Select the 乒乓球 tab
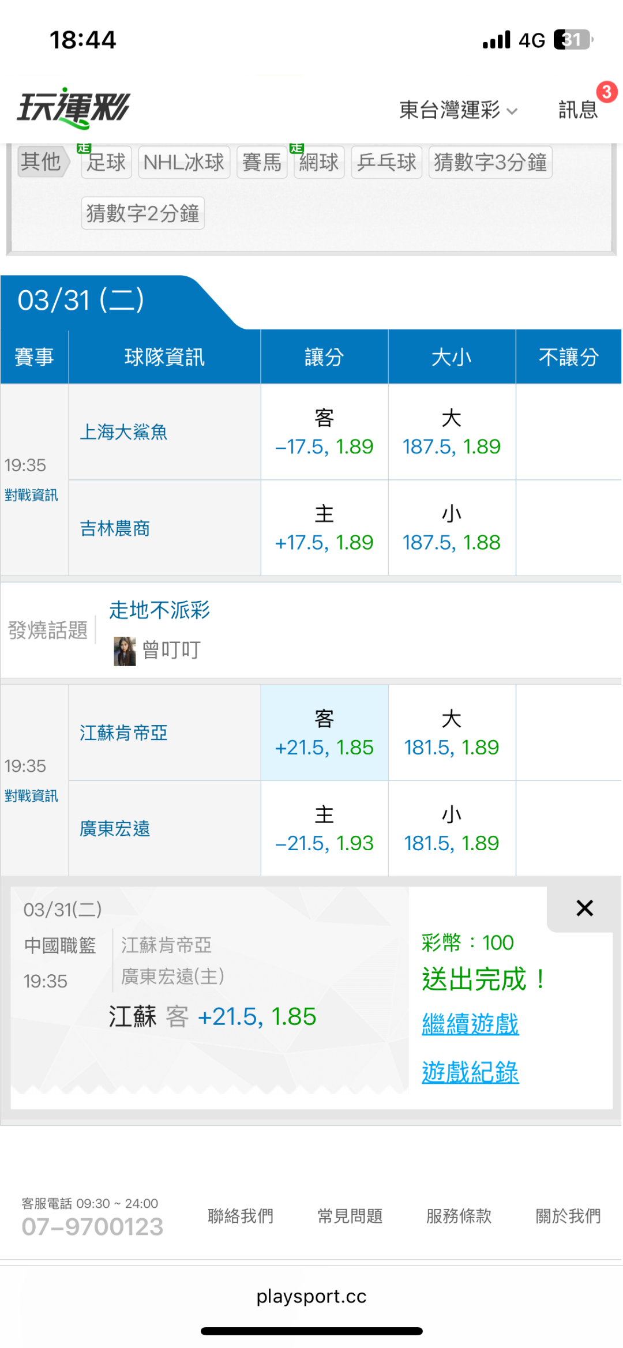The height and width of the screenshot is (1348, 623). click(x=386, y=163)
